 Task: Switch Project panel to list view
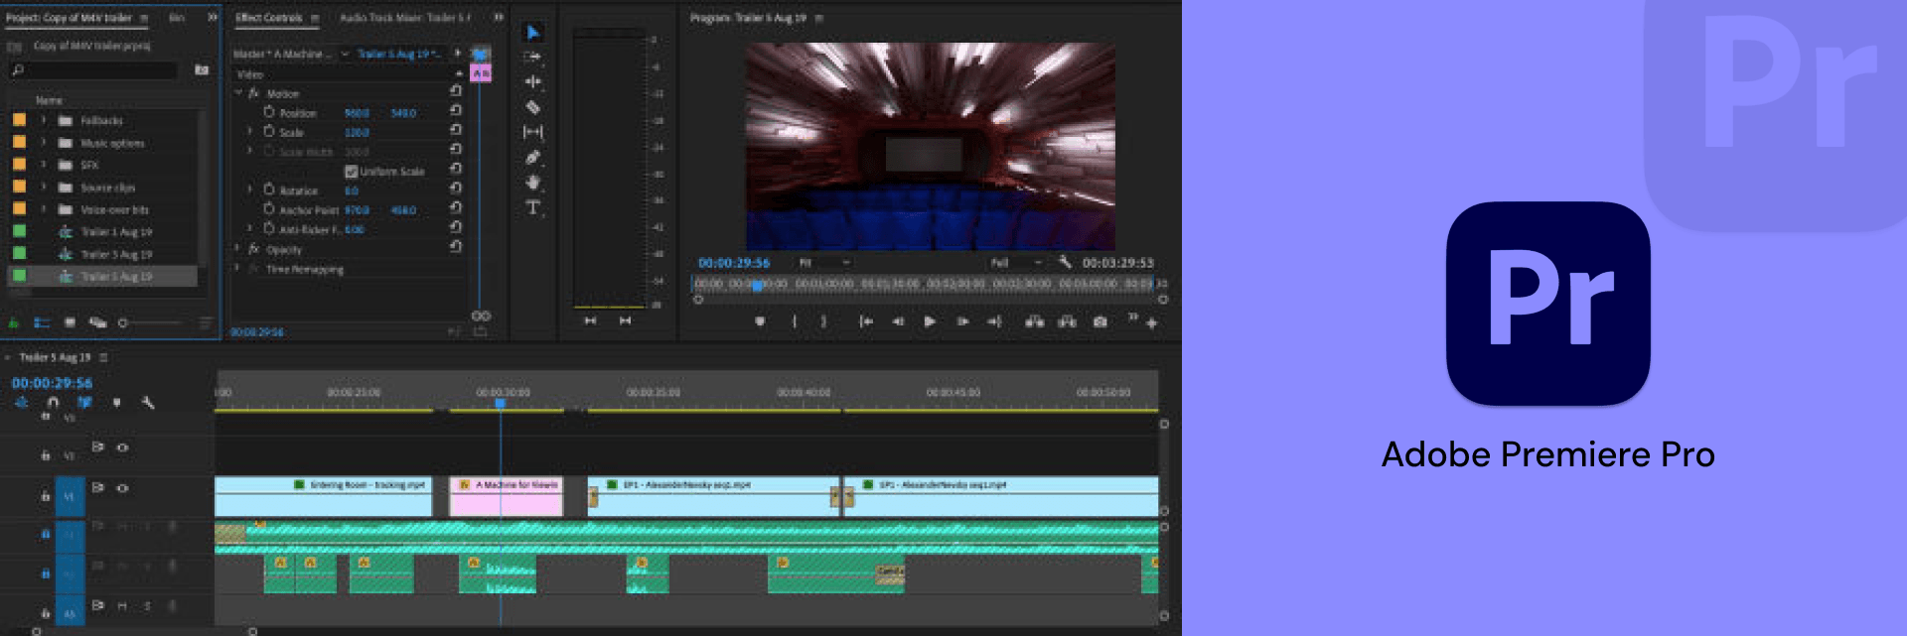(42, 322)
